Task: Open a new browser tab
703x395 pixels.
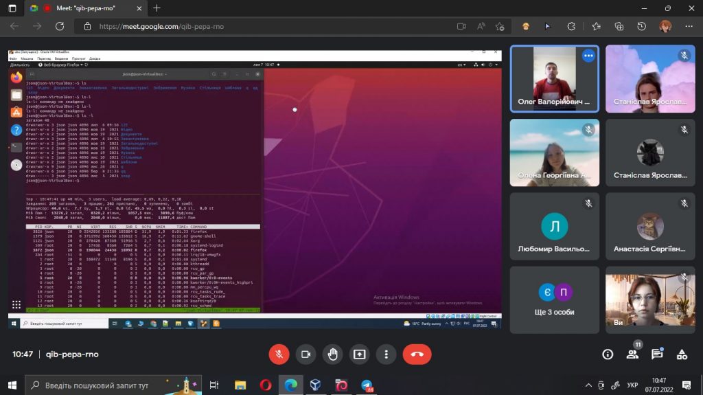Action: tap(157, 8)
